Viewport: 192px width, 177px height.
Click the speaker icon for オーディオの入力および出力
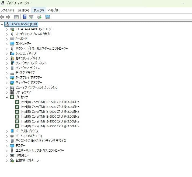pos(12,34)
